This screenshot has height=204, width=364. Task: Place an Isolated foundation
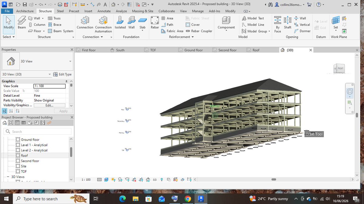tap(120, 22)
